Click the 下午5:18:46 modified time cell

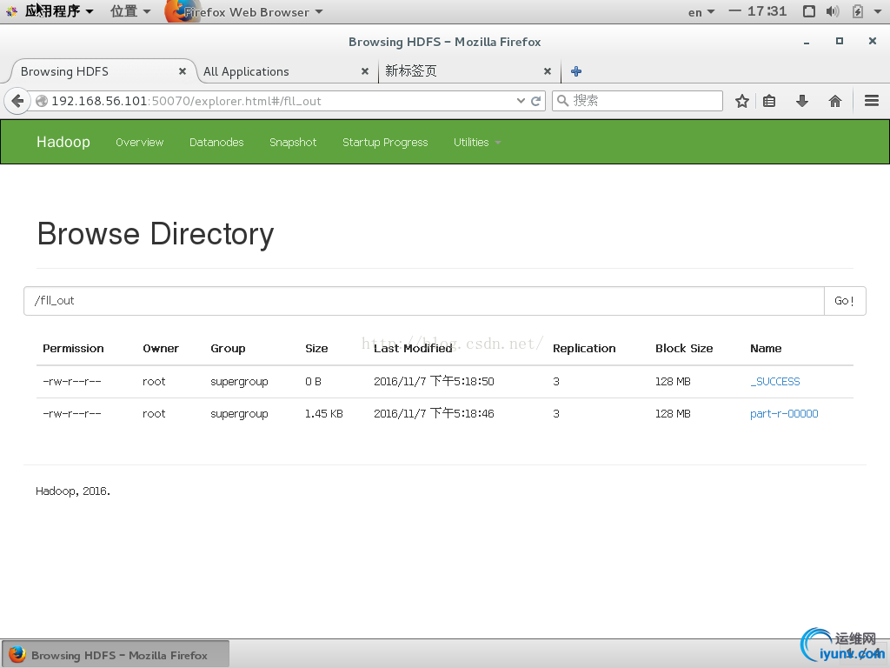pos(434,413)
